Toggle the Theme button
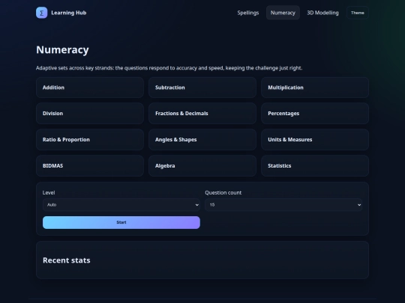 (358, 13)
